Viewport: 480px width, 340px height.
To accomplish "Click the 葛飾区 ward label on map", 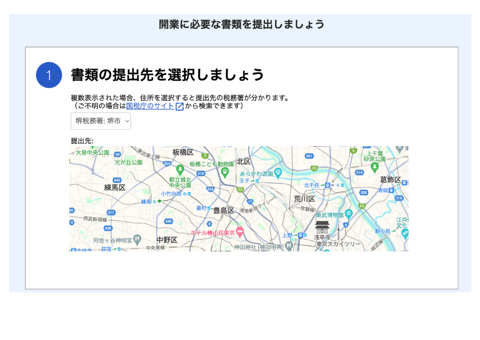I will coord(390,179).
